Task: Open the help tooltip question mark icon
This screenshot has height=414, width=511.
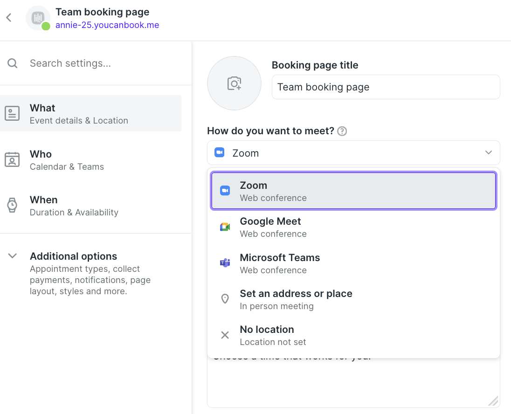Action: click(342, 131)
